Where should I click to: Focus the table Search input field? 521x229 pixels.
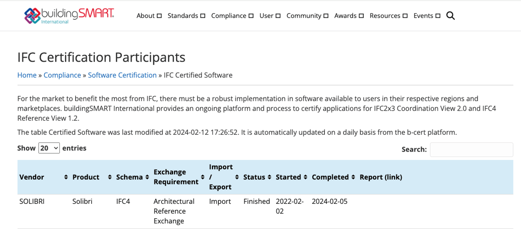(472, 150)
